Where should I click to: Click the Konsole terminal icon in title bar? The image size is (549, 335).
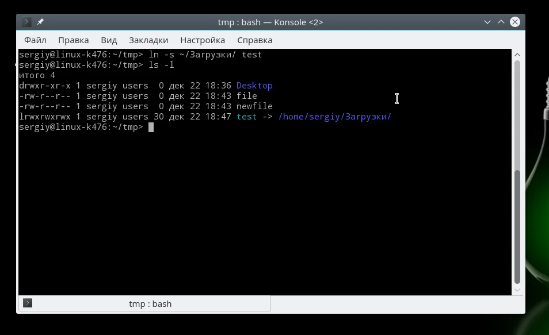(26, 22)
